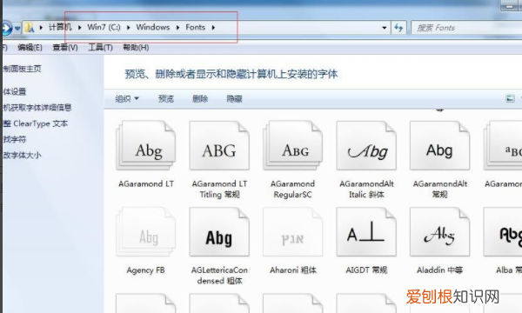Select the AGaramond RegularSC font icon
The height and width of the screenshot is (313, 522).
(292, 146)
